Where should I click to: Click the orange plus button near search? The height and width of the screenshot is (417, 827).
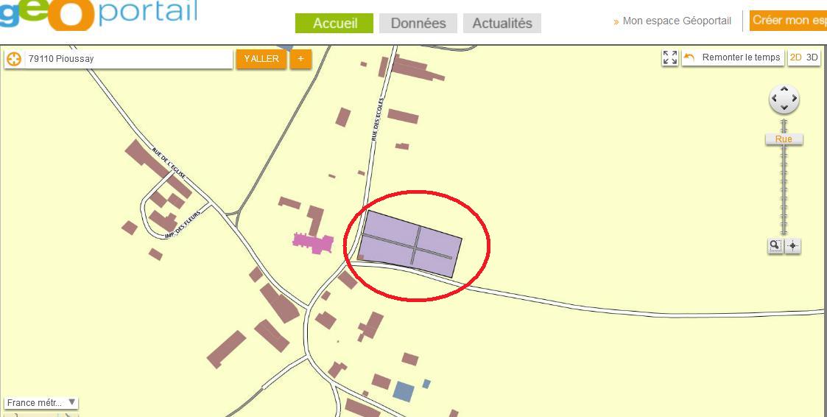pyautogui.click(x=300, y=59)
